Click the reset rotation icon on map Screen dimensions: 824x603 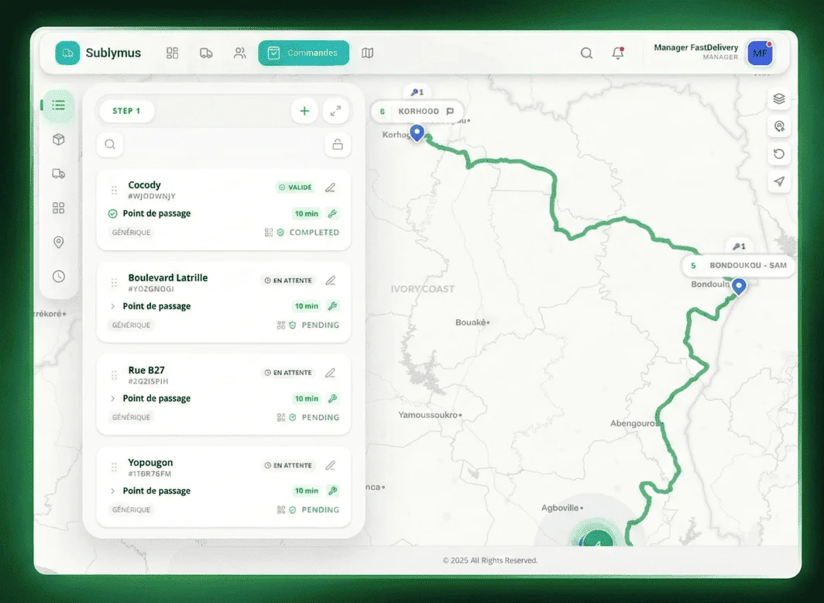pos(779,153)
